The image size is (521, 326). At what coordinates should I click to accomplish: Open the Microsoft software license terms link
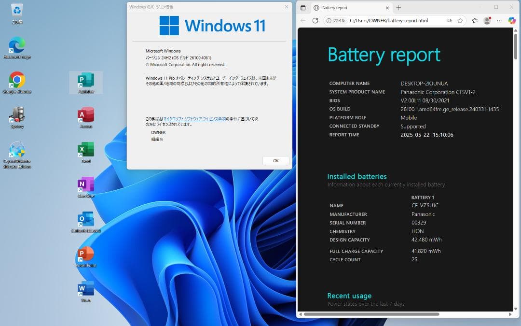tap(194, 119)
